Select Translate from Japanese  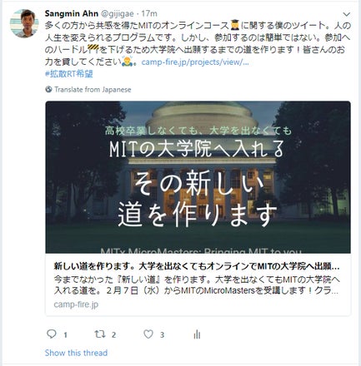click(x=93, y=90)
